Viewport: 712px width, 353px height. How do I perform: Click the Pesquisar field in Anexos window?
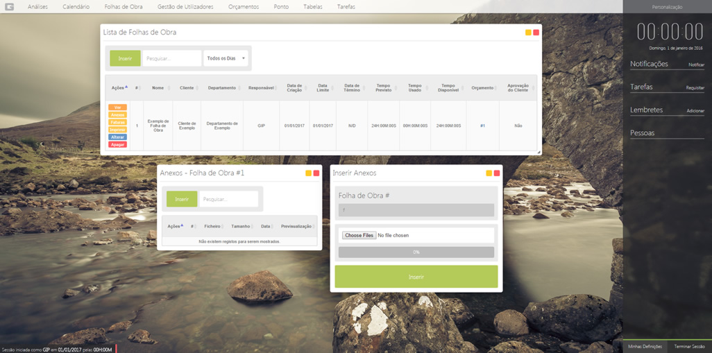(x=228, y=199)
